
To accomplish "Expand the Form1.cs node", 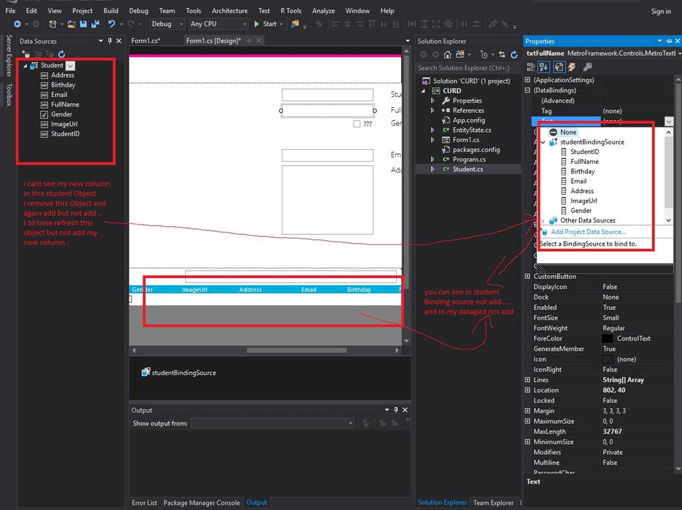I will tap(432, 140).
